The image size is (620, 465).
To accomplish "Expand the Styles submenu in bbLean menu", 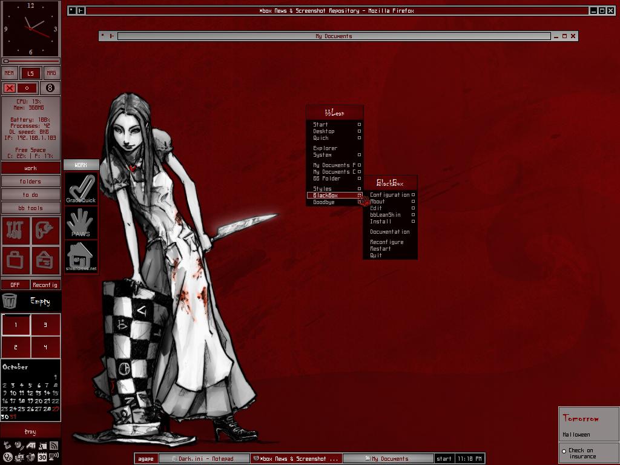I will [x=334, y=189].
